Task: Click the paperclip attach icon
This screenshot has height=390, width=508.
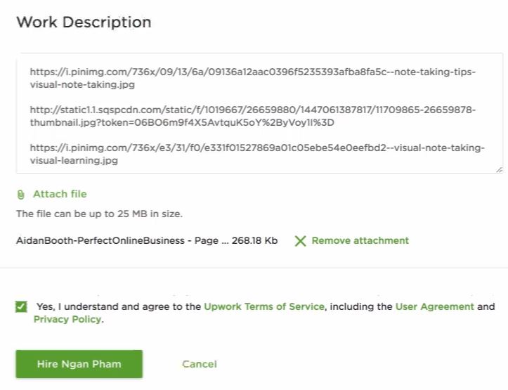Action: [x=21, y=195]
